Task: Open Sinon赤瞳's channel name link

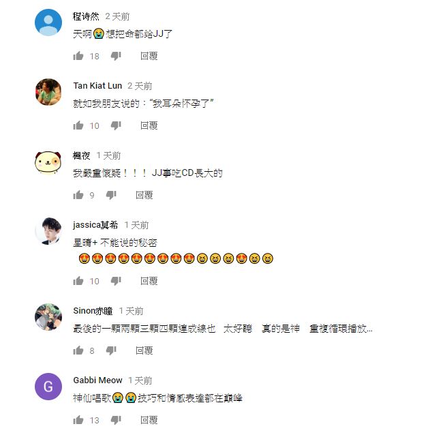Action: click(93, 311)
